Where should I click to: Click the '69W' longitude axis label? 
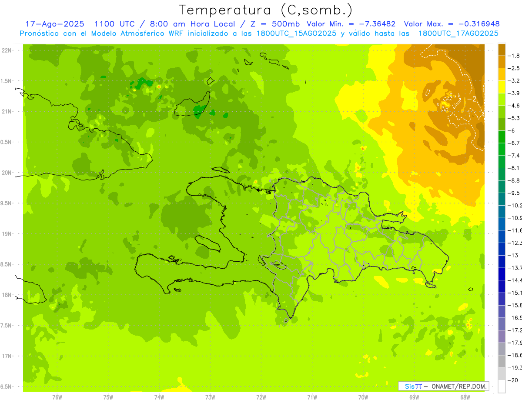[414, 397]
